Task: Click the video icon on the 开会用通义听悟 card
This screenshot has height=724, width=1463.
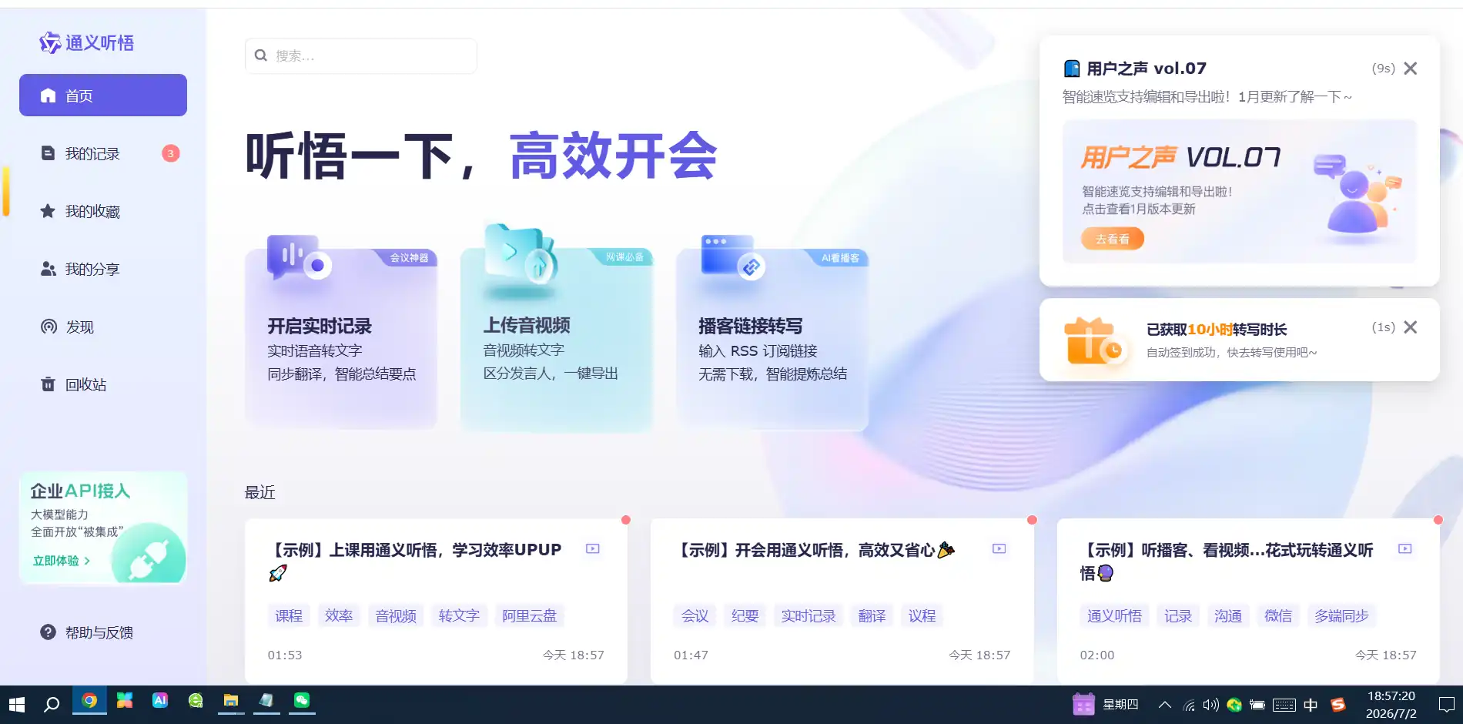Action: click(x=999, y=549)
